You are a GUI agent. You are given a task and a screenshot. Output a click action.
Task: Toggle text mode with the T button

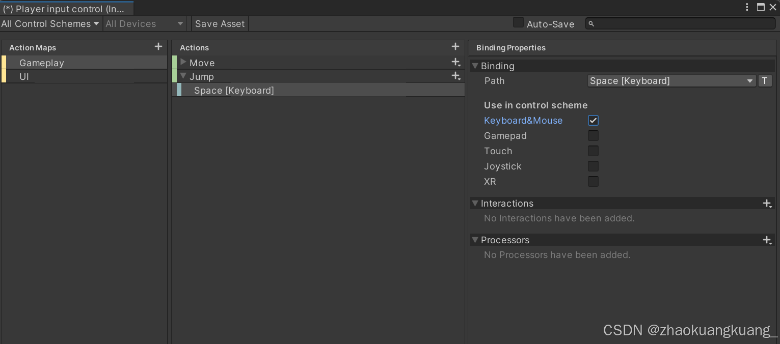point(765,81)
